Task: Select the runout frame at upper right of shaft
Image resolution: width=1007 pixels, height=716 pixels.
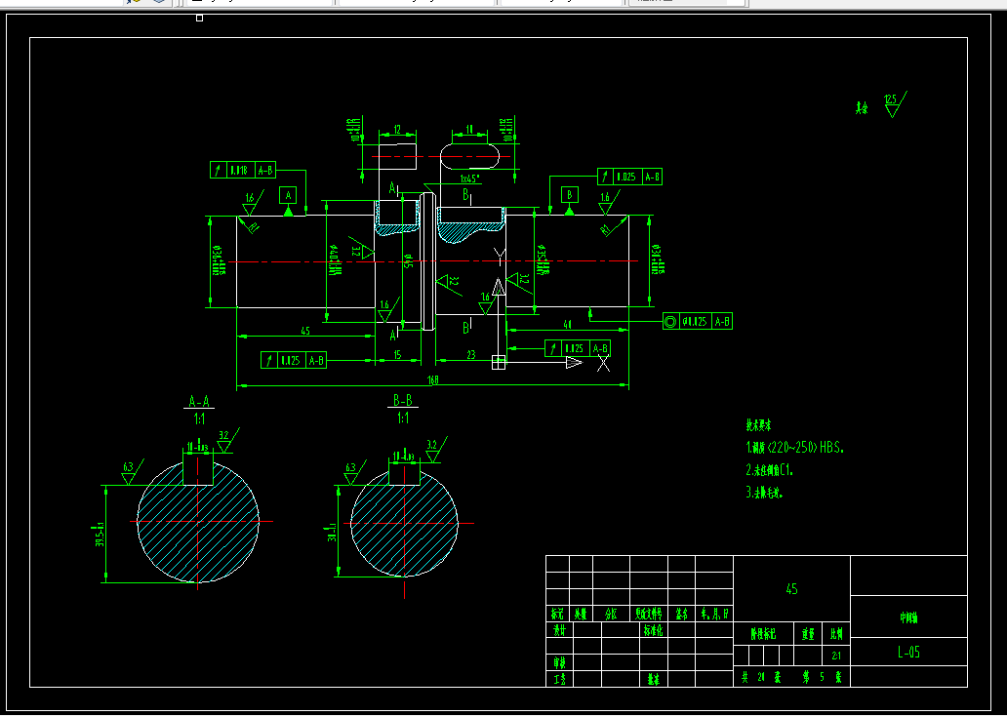Action: [x=629, y=177]
